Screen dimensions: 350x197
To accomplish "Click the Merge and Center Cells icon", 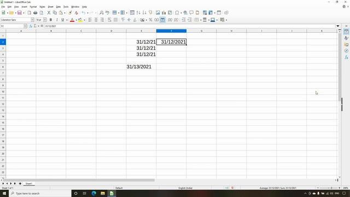I will (115, 20).
